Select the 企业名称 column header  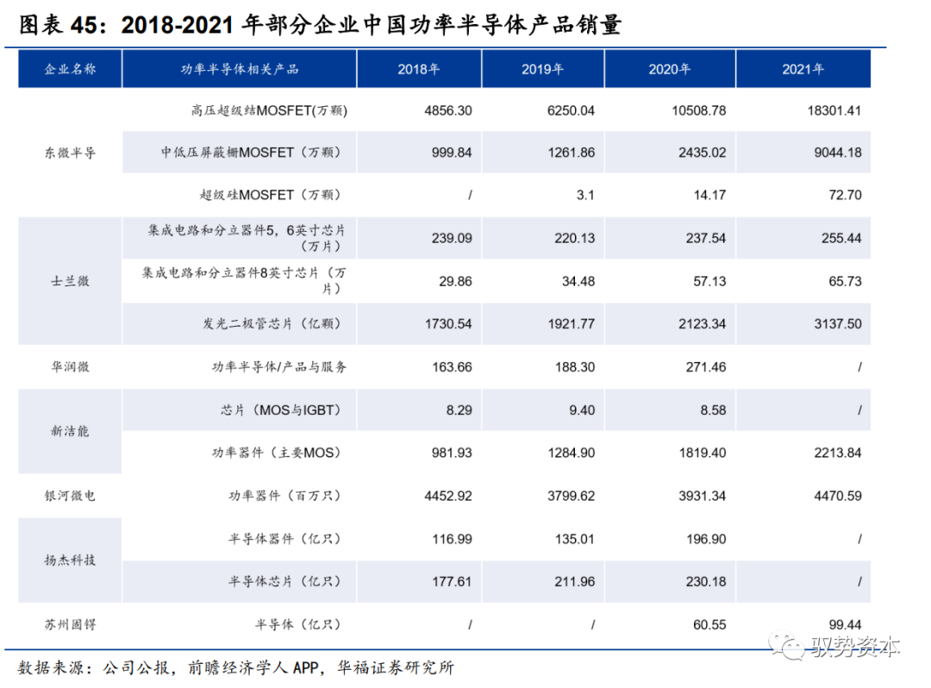(70, 69)
